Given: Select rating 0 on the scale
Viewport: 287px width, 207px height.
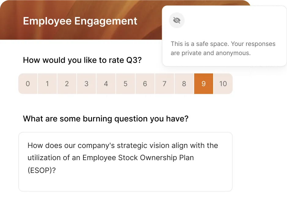Looking at the screenshot, I should coord(28,84).
